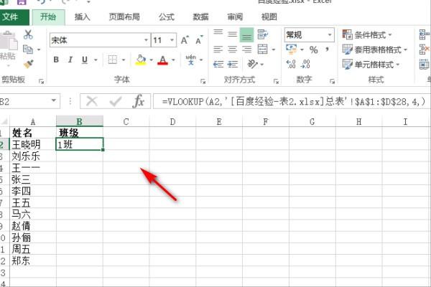This screenshot has height=287, width=431.
Task: Open font group dialog launcher
Action: click(x=203, y=81)
